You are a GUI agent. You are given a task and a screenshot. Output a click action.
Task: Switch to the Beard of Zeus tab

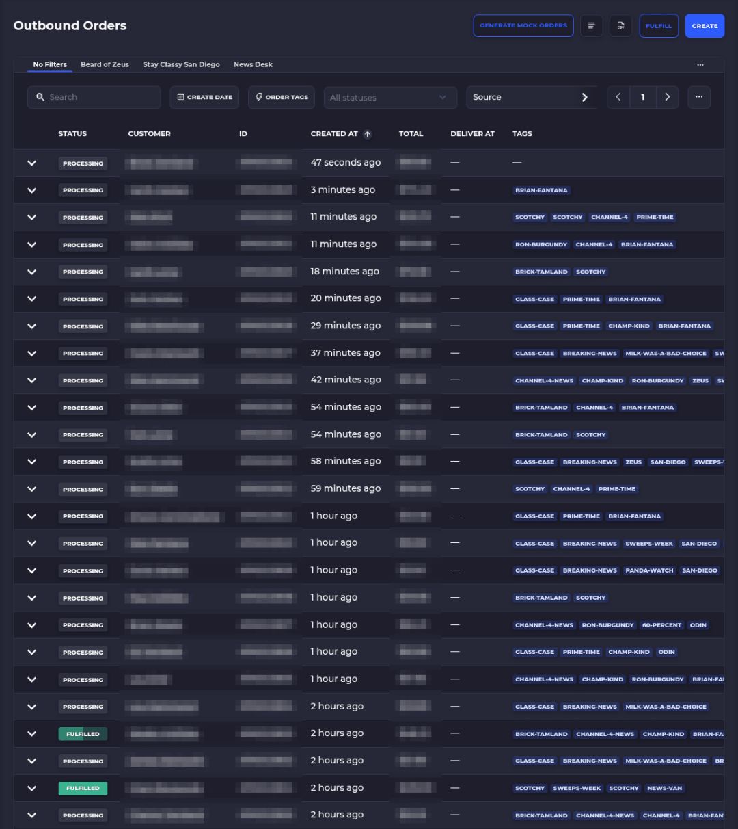[x=105, y=64]
